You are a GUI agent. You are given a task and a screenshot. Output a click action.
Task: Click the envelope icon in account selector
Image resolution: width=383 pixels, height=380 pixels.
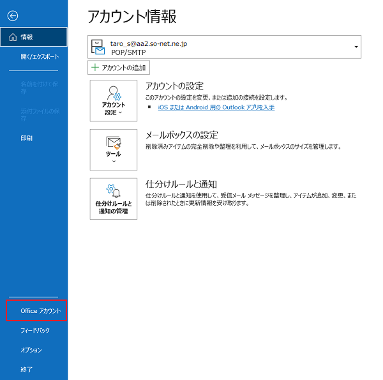pyautogui.click(x=98, y=47)
